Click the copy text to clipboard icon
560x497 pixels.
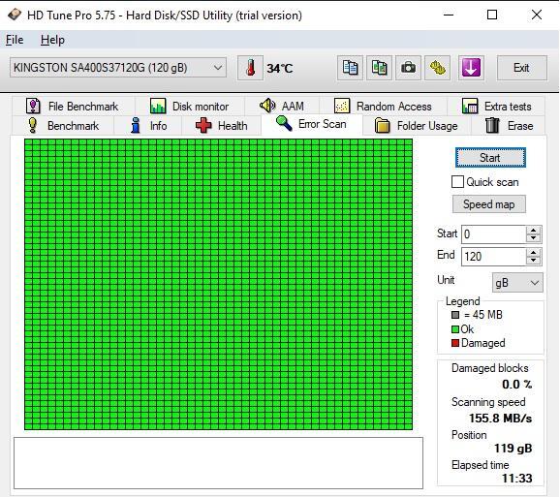[x=350, y=68]
